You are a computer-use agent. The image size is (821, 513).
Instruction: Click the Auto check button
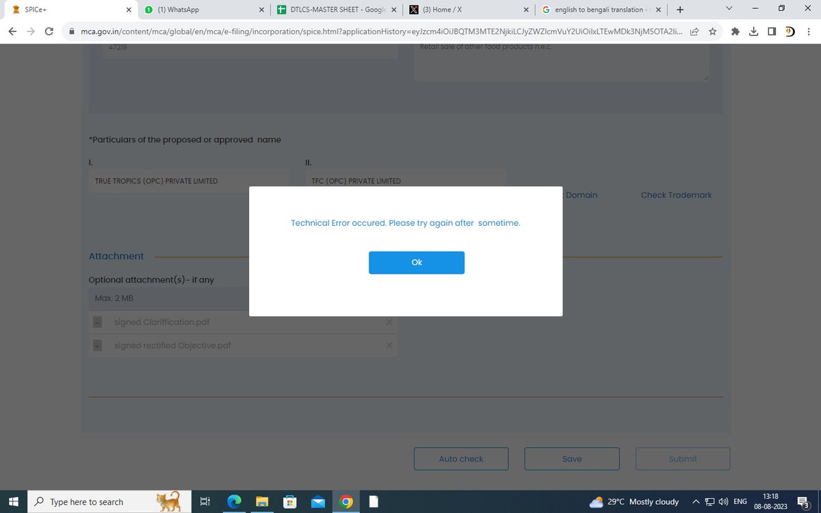[x=461, y=459]
